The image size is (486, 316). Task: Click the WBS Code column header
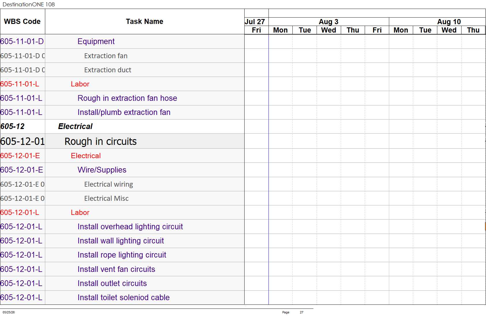click(22, 22)
